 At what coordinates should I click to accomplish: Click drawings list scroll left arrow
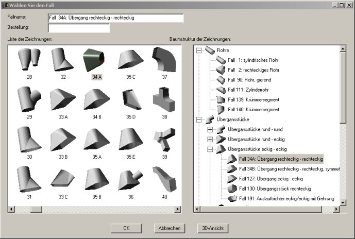click(x=11, y=209)
